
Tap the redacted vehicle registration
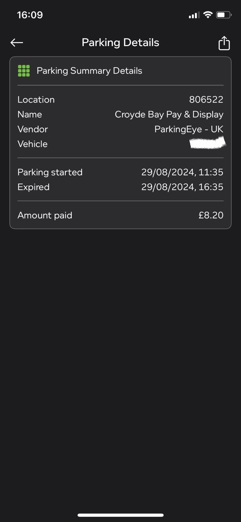[x=208, y=143]
